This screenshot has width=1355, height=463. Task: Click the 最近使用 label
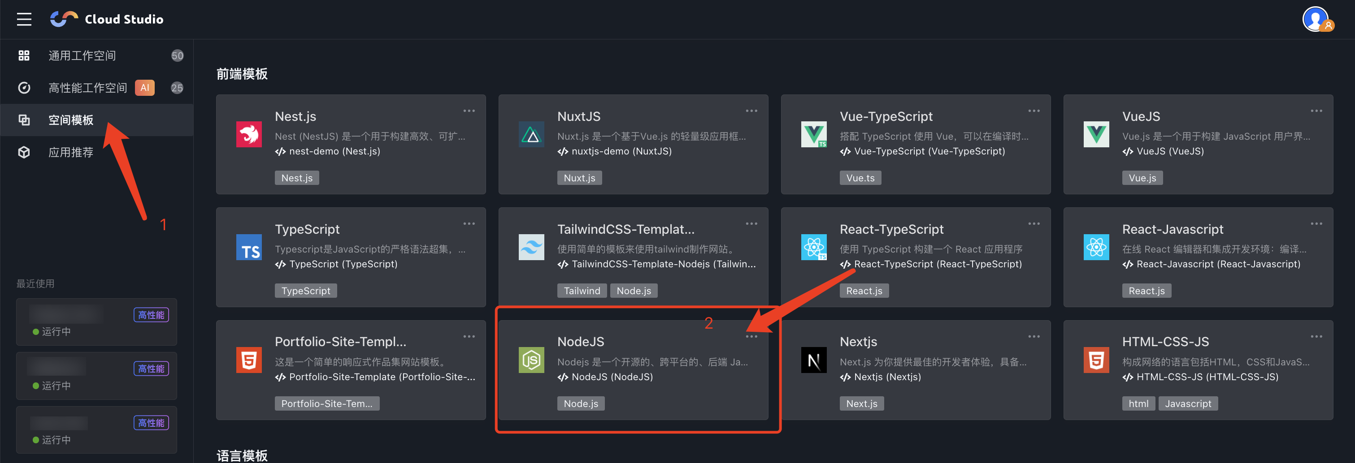point(35,284)
